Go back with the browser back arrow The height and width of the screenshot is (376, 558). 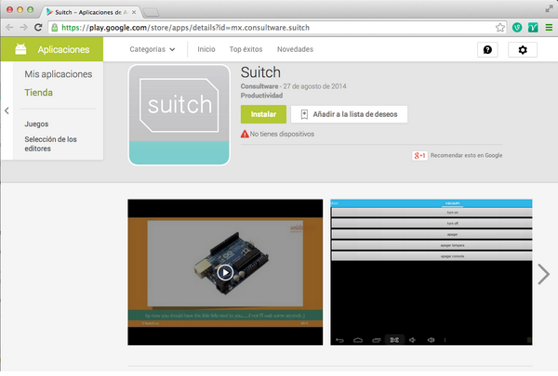click(9, 27)
